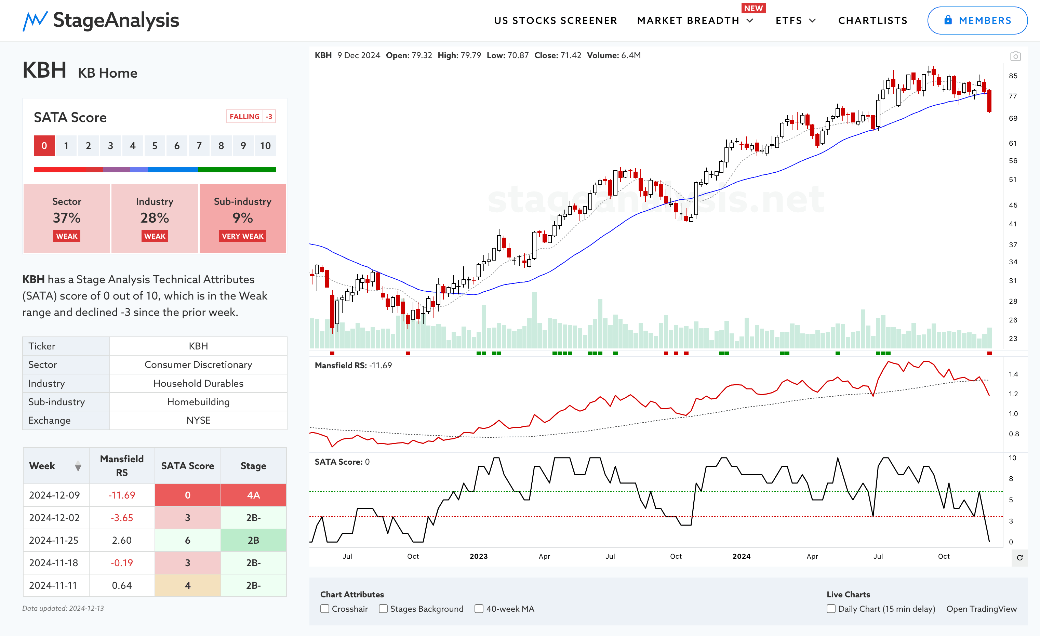Click the Industry 28% Weak card
The image size is (1040, 636).
(155, 218)
